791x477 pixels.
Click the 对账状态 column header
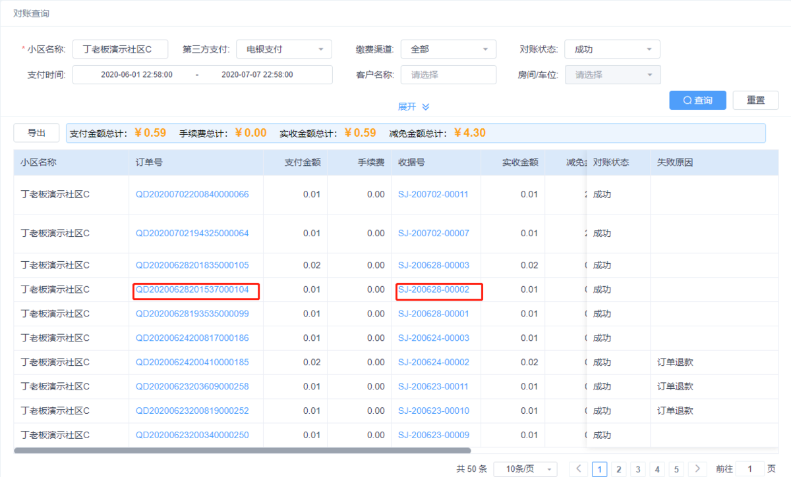[618, 163]
